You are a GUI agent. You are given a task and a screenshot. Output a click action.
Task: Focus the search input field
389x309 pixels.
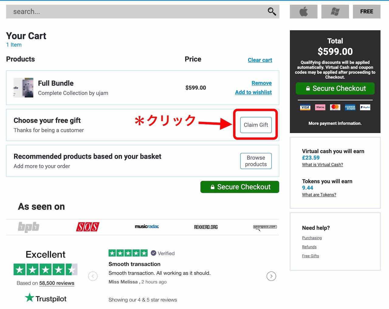(134, 12)
